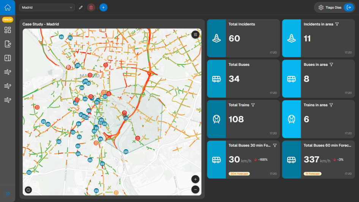
Task: Open filter on Total Buses 30 min Forecast
Action: (275, 145)
